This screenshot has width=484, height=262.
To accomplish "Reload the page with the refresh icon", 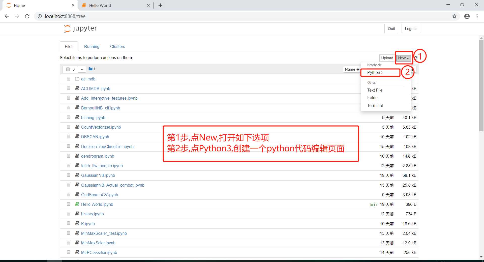I will [x=27, y=16].
